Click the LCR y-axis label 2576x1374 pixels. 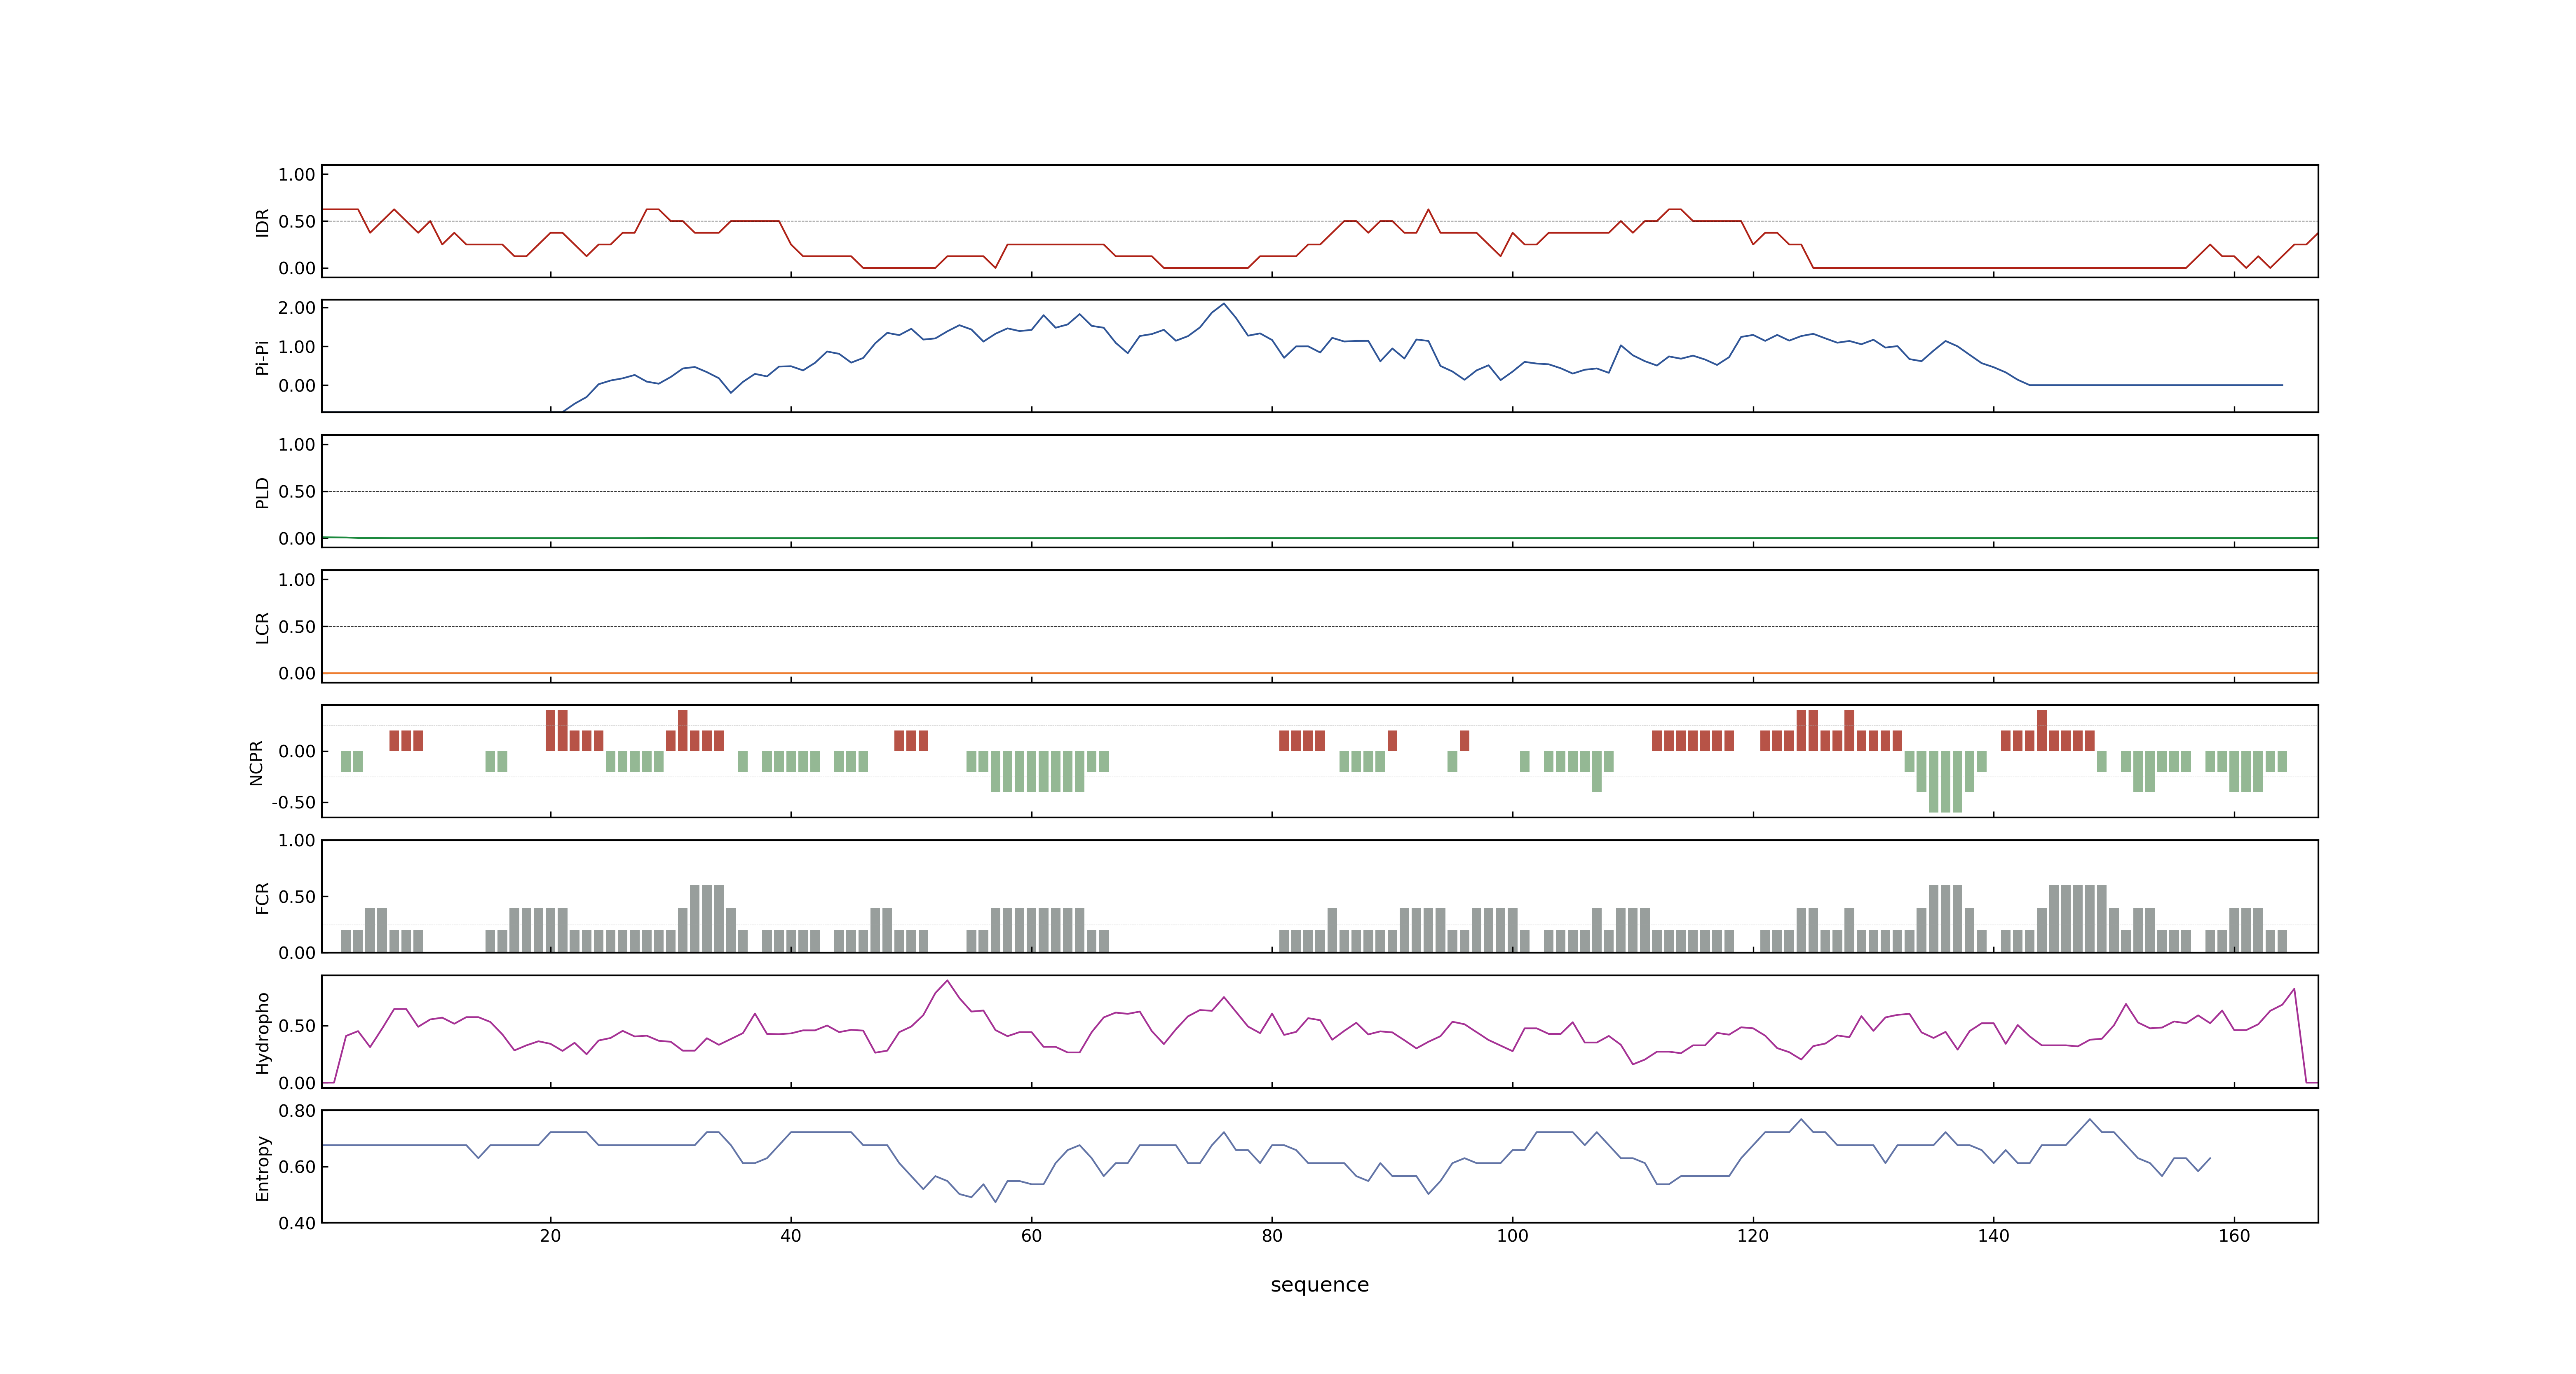[x=262, y=628]
